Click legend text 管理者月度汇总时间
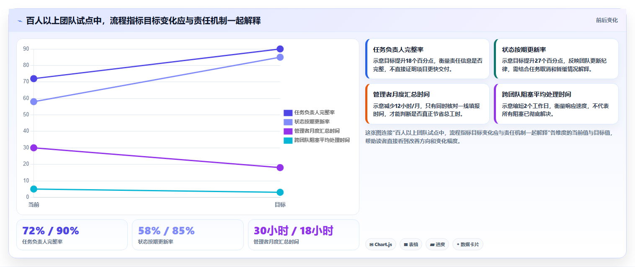Viewport: 635px width, 267px height. coord(317,131)
